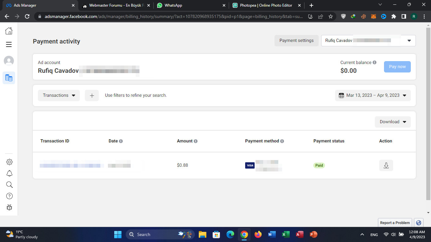Open the Help question-mark icon

tap(9, 196)
